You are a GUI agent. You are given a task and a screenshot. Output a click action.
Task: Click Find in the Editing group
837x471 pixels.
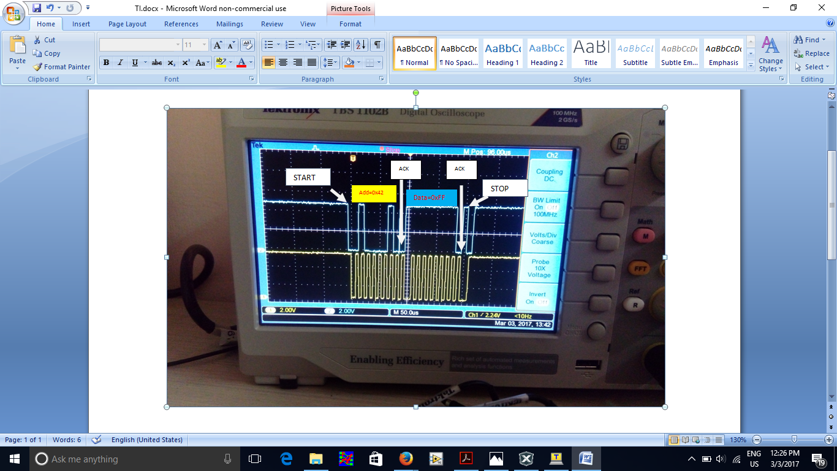[807, 40]
